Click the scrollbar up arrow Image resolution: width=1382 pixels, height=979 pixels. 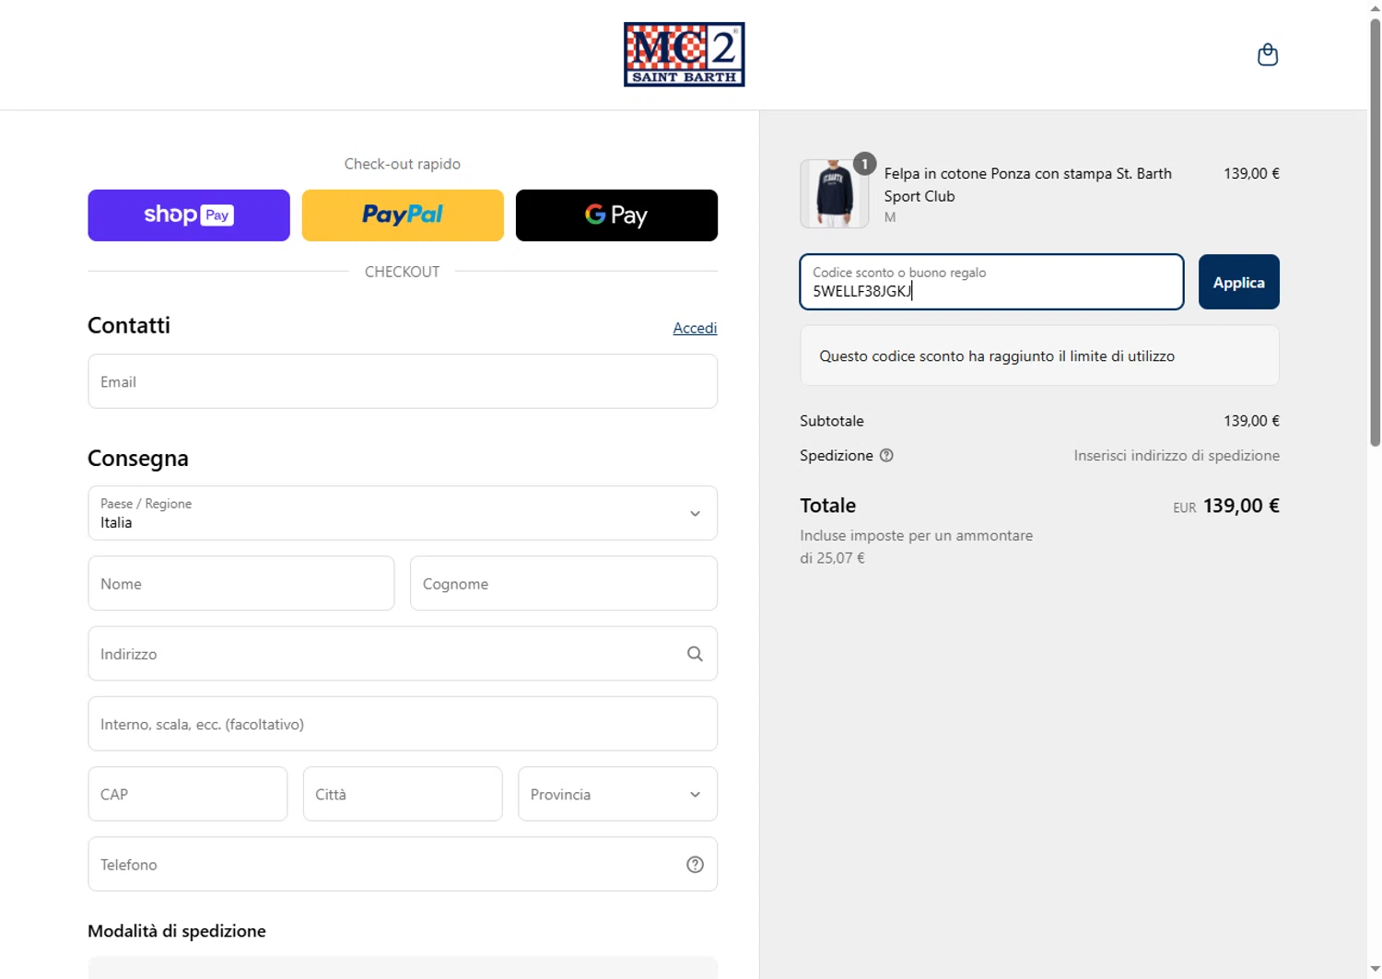1375,7
